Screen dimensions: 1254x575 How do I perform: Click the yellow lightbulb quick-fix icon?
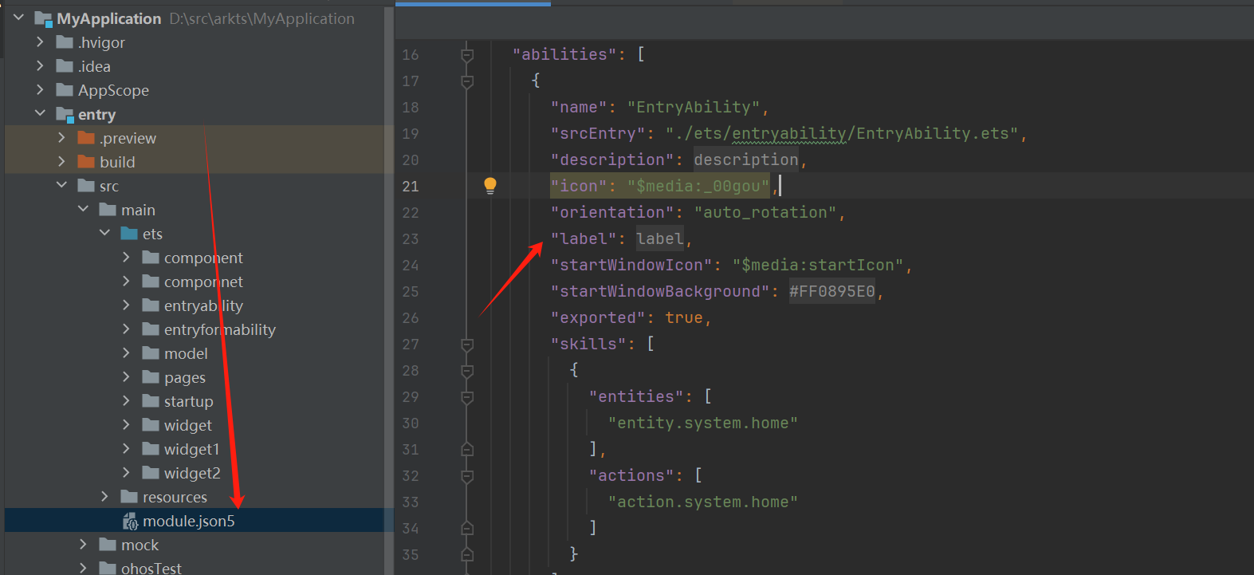490,186
